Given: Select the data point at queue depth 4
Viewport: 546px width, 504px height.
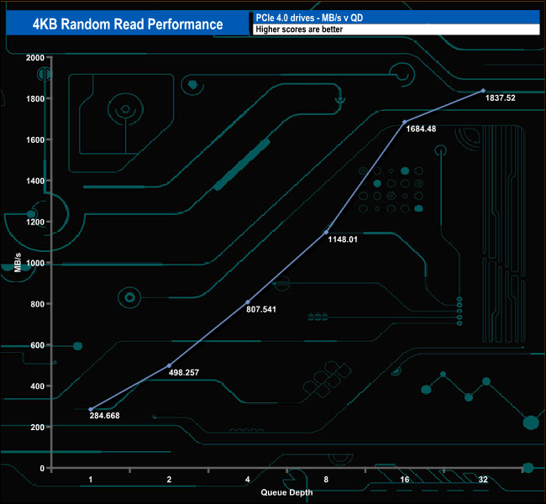Looking at the screenshot, I should [248, 302].
